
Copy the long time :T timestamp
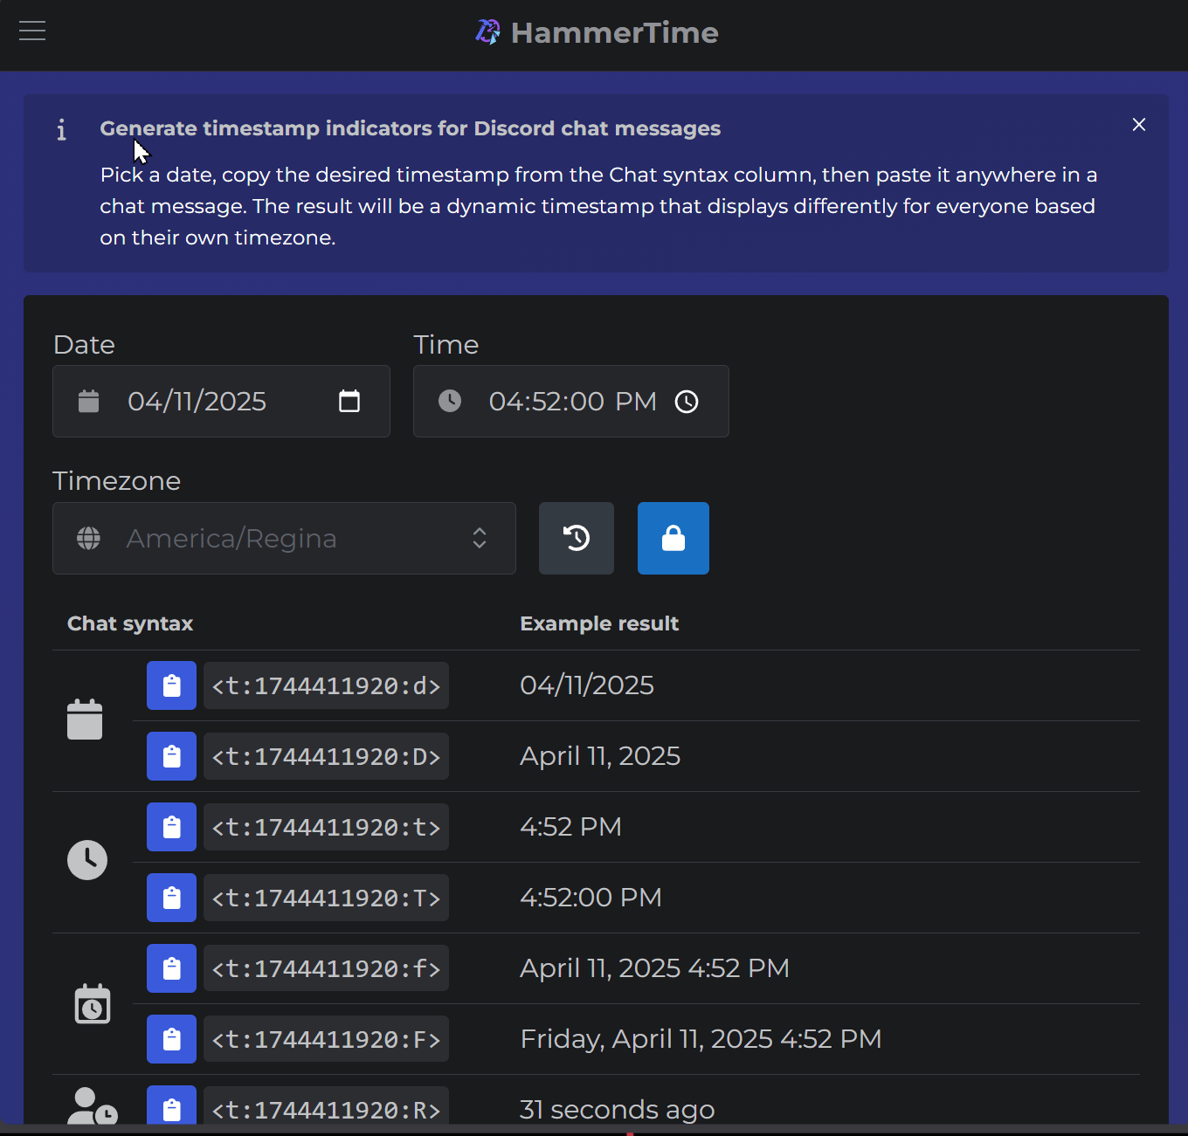[x=171, y=898]
